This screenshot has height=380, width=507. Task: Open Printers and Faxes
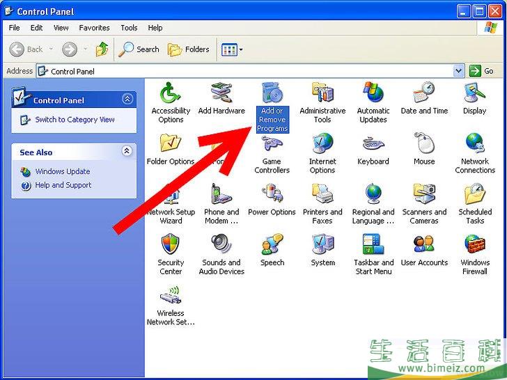(322, 204)
